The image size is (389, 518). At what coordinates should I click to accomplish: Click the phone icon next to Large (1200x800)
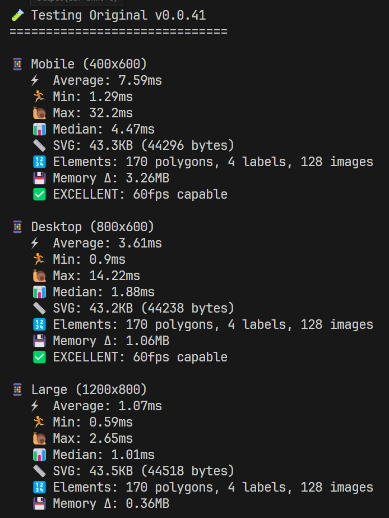click(x=17, y=390)
